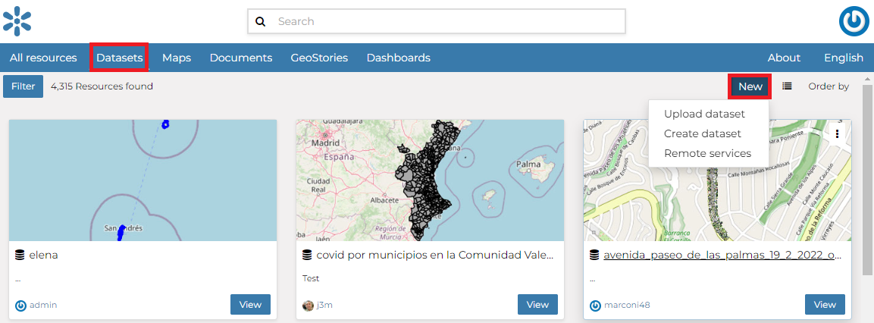Switch to list view layout icon
This screenshot has height=323, width=874.
[x=787, y=86]
